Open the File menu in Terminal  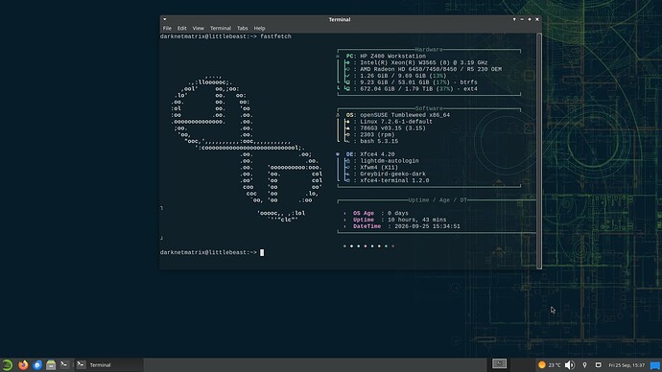167,28
